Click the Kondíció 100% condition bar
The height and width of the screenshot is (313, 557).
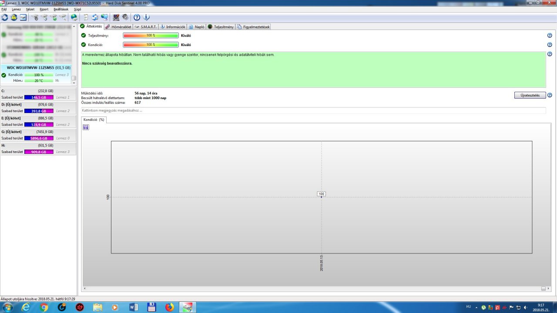(x=151, y=44)
